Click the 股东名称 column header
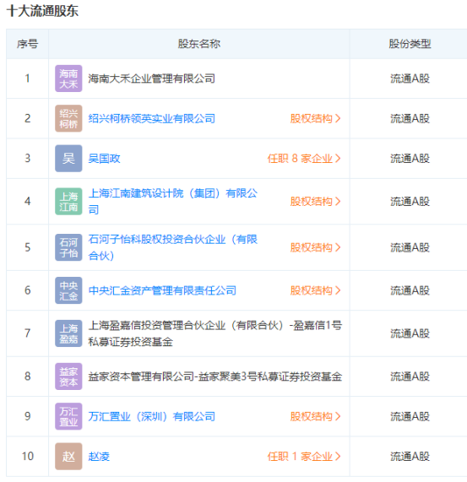 pos(199,44)
